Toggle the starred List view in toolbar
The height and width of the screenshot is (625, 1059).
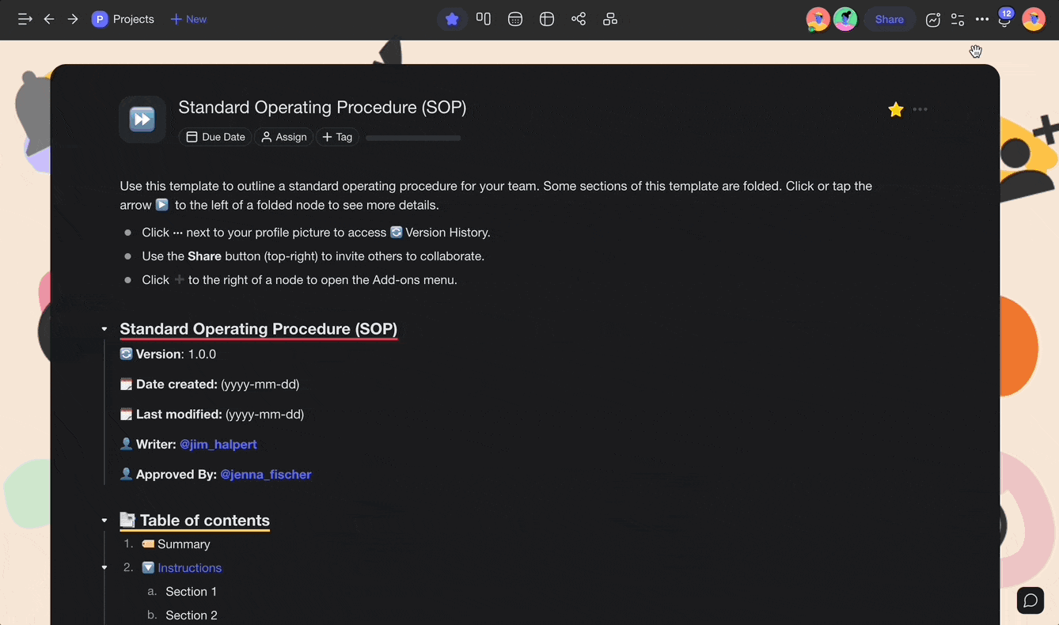(452, 19)
